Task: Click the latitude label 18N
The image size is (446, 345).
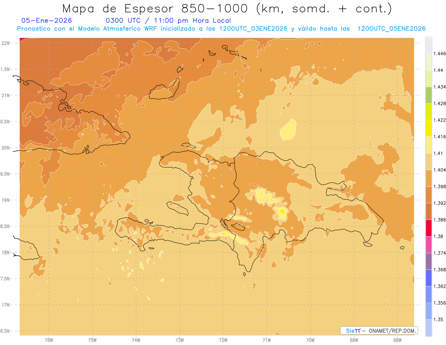Action: click(6, 253)
